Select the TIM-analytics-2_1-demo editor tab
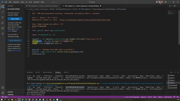Screen dimensions: 180x101 pyautogui.click(x=82, y=6)
